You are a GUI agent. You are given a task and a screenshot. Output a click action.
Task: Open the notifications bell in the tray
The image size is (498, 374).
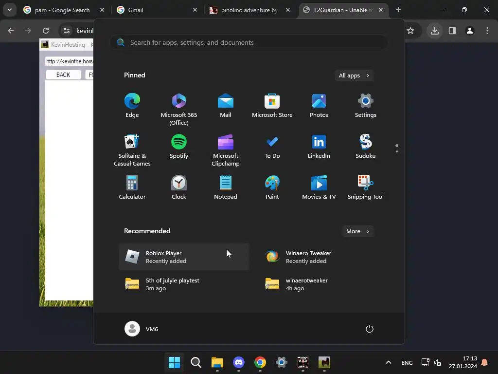(485, 362)
